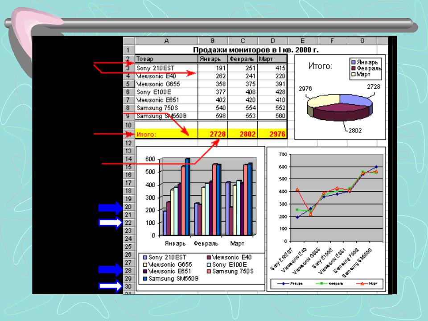
Task: Click pie chart title 'Итого:'
Action: click(320, 66)
